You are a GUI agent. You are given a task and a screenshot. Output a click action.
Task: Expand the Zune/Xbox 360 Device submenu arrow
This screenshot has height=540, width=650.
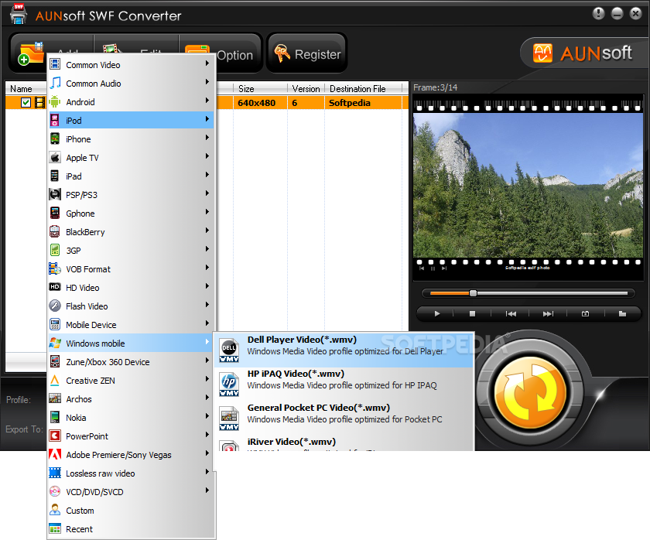click(207, 361)
